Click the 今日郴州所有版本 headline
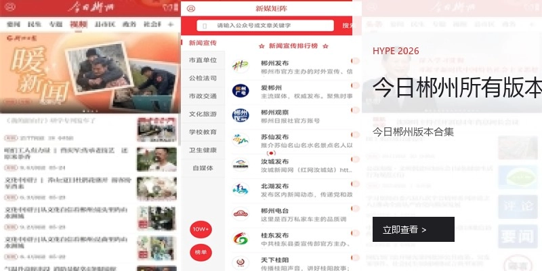Screen dimensions: 542x271 click(457, 88)
